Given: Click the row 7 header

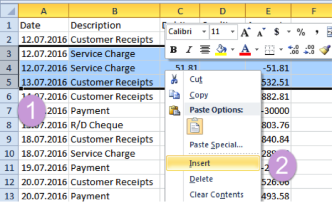Looking at the screenshot, I should tap(9, 111).
